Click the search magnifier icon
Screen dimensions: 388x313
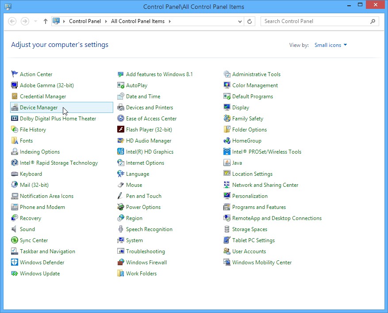(x=373, y=21)
